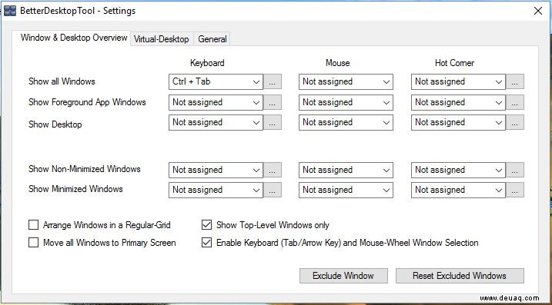Screen dimensions: 552x305
Task: Click the Keyboard column header text
Action: click(207, 63)
